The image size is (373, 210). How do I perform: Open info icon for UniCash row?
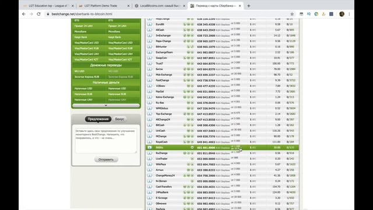point(150,131)
